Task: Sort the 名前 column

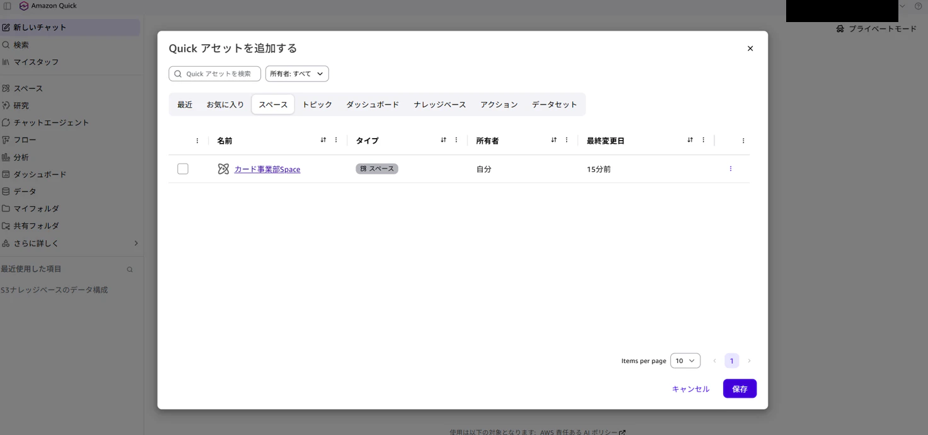Action: [323, 140]
